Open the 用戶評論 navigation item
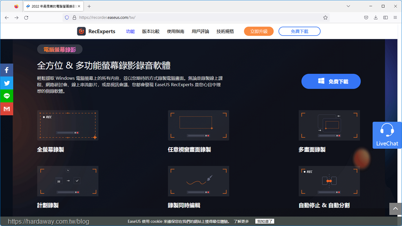The height and width of the screenshot is (226, 402). point(200,31)
